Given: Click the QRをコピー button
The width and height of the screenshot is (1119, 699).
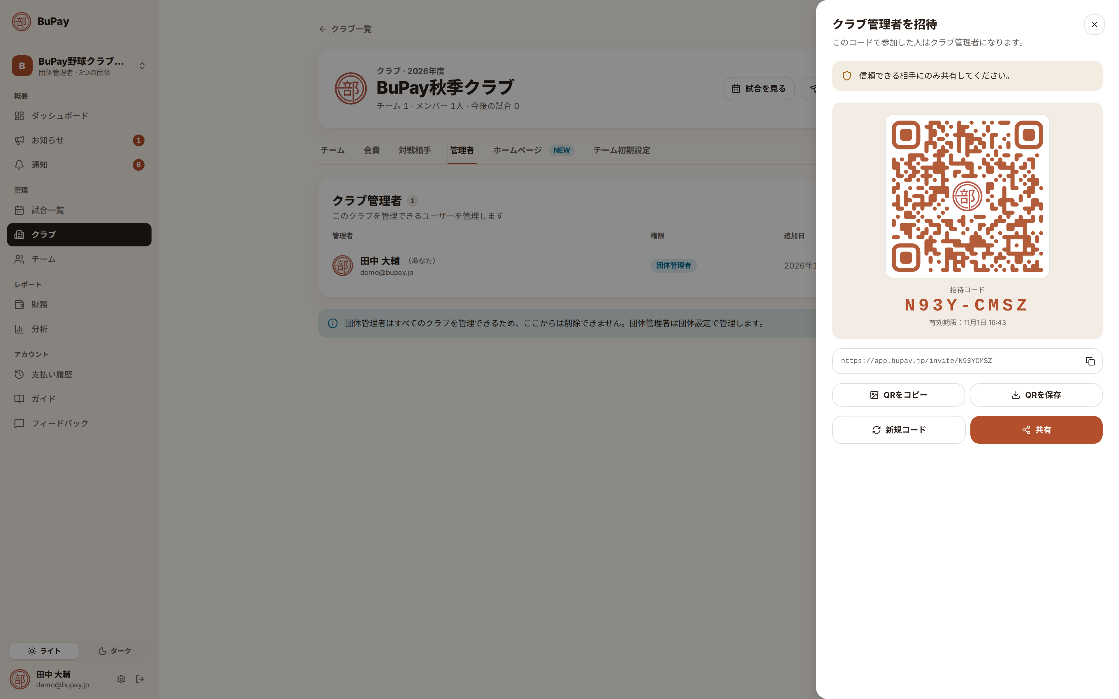Looking at the screenshot, I should [898, 395].
